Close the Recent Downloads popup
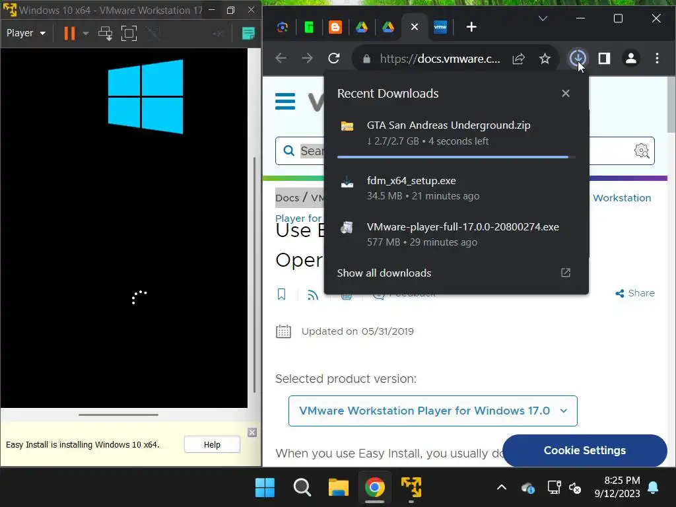 pyautogui.click(x=566, y=93)
